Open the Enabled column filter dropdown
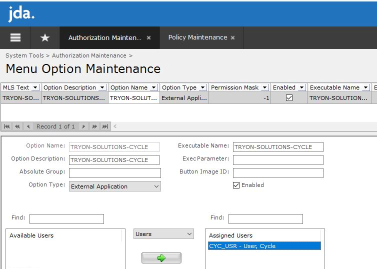The height and width of the screenshot is (269, 377). pos(302,87)
